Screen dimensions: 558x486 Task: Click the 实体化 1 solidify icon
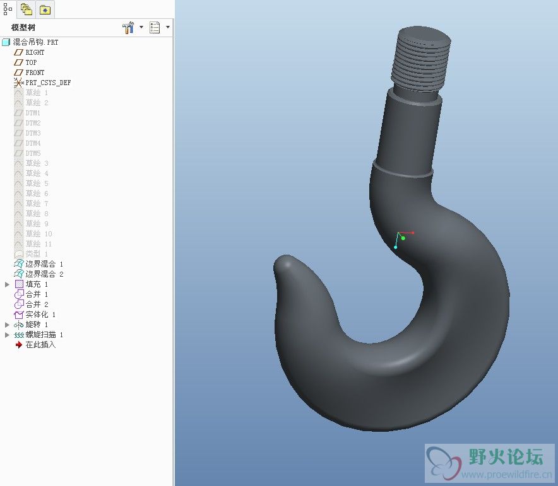coord(18,315)
